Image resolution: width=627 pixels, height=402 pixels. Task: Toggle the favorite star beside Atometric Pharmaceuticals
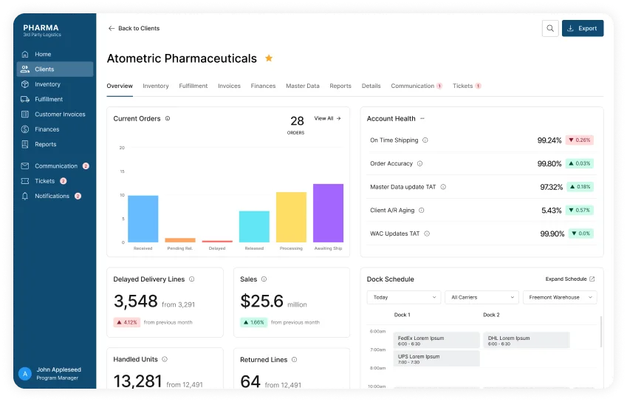[x=269, y=58]
